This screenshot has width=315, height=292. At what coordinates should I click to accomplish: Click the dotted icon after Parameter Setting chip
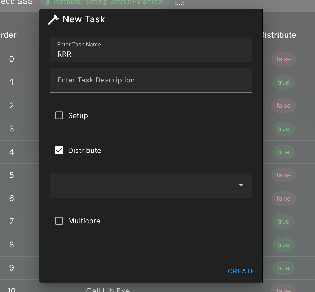click(180, 3)
